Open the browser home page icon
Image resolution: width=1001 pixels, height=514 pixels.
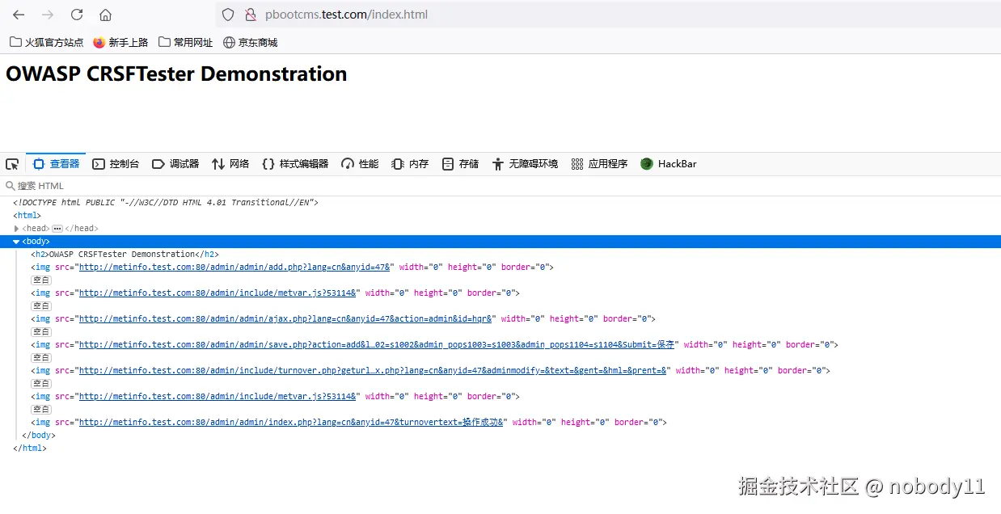105,15
